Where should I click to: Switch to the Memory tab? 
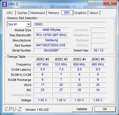pos(54,13)
